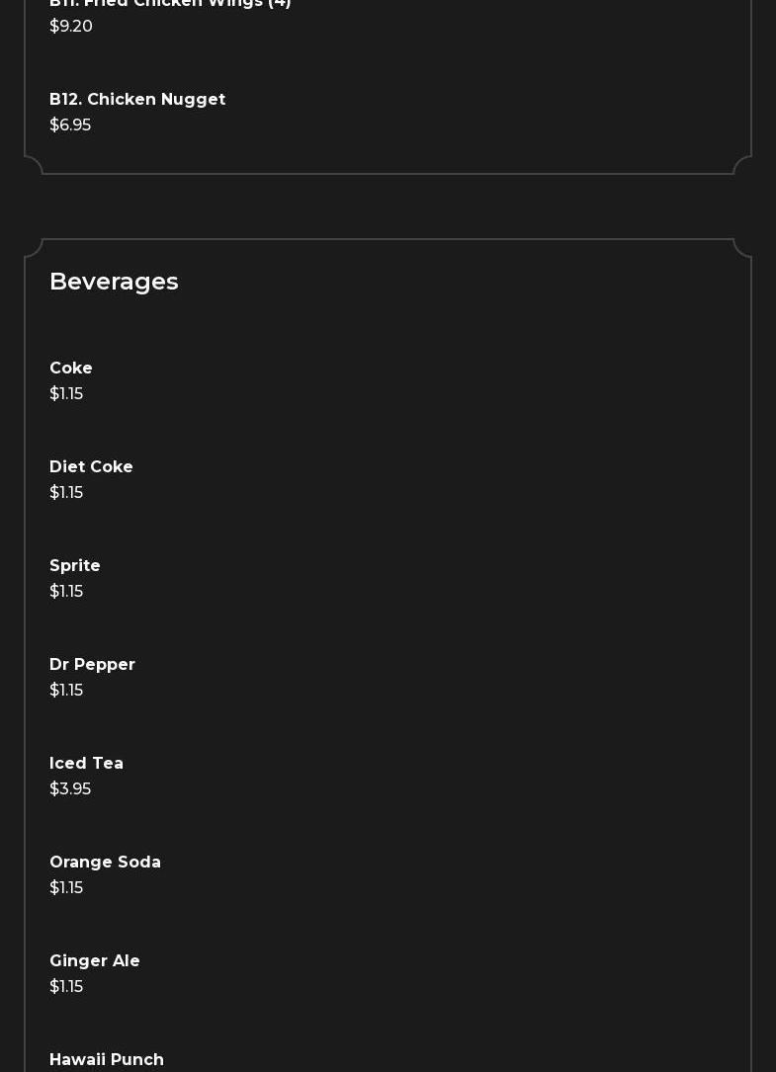Click the price below Ginger Ale
The image size is (776, 1072).
pyautogui.click(x=66, y=987)
